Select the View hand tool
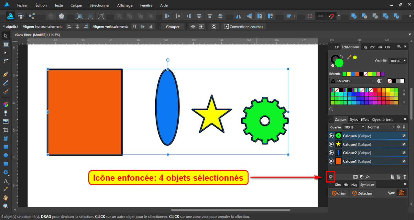 [5, 197]
